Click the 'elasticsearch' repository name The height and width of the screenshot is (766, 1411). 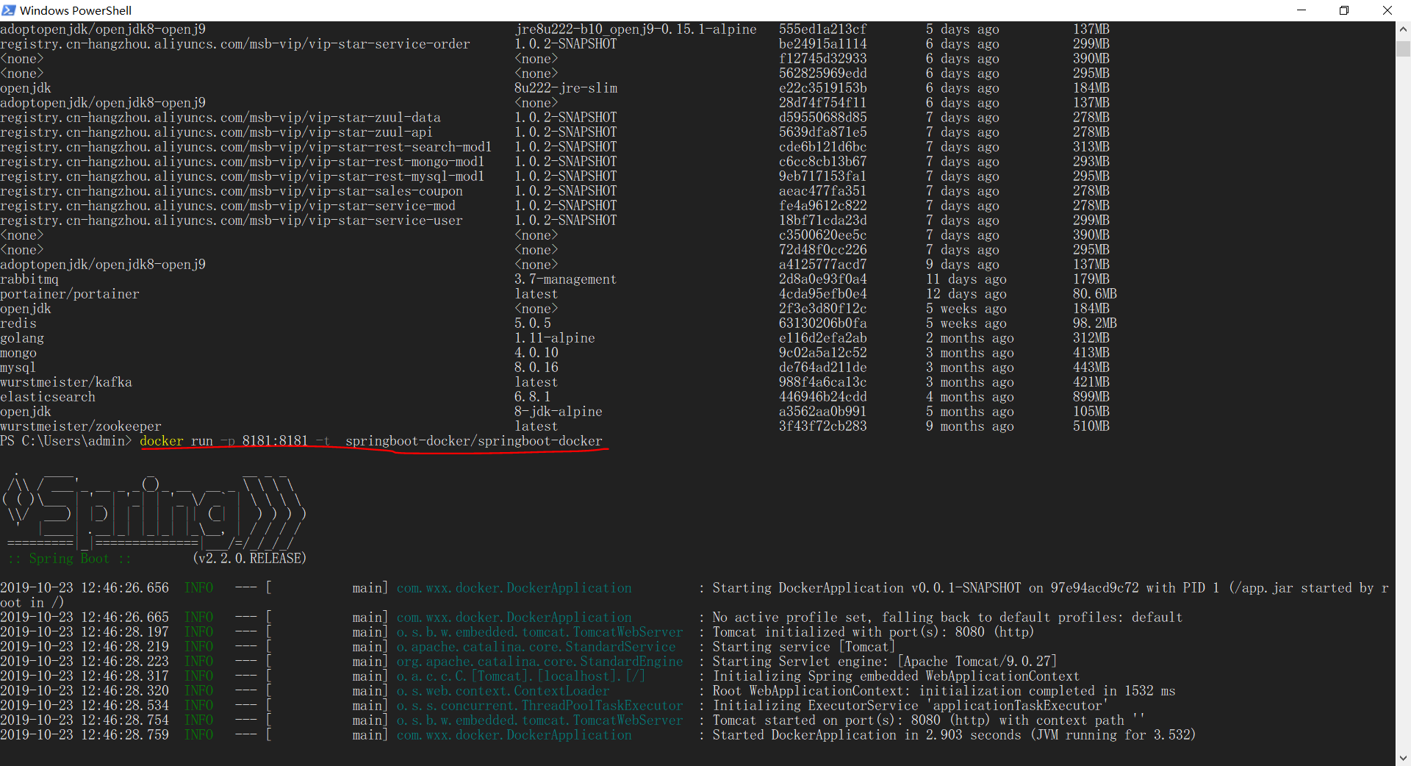48,397
